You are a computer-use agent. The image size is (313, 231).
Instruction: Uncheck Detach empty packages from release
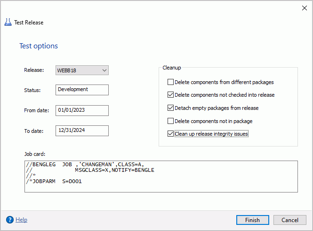[x=170, y=108]
